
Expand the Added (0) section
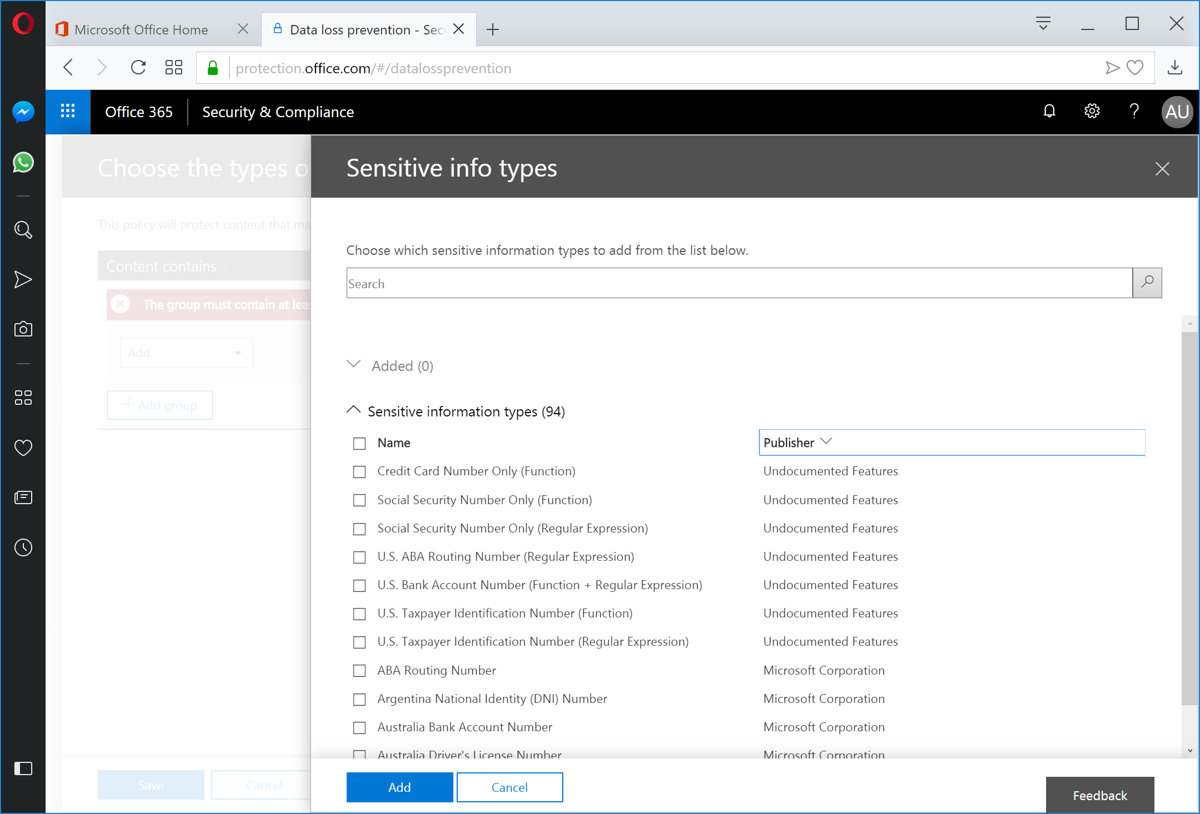(x=354, y=365)
